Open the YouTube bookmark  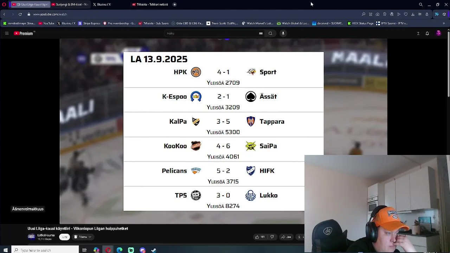[x=46, y=24]
